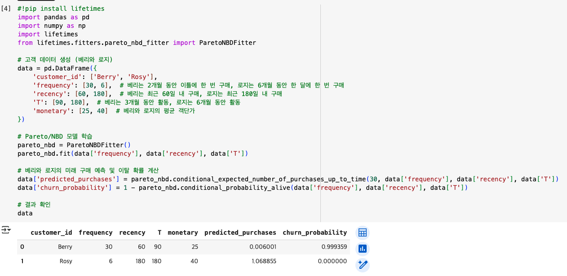Click Rosy's frequency value 6

click(x=111, y=261)
